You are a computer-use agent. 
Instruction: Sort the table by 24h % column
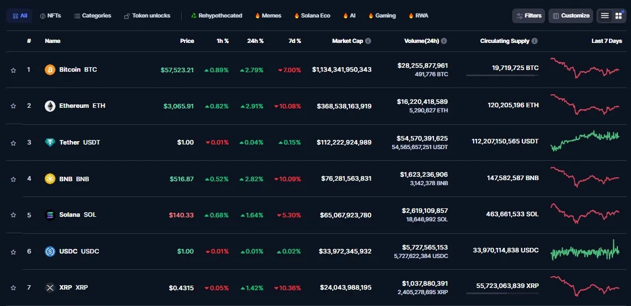(255, 41)
